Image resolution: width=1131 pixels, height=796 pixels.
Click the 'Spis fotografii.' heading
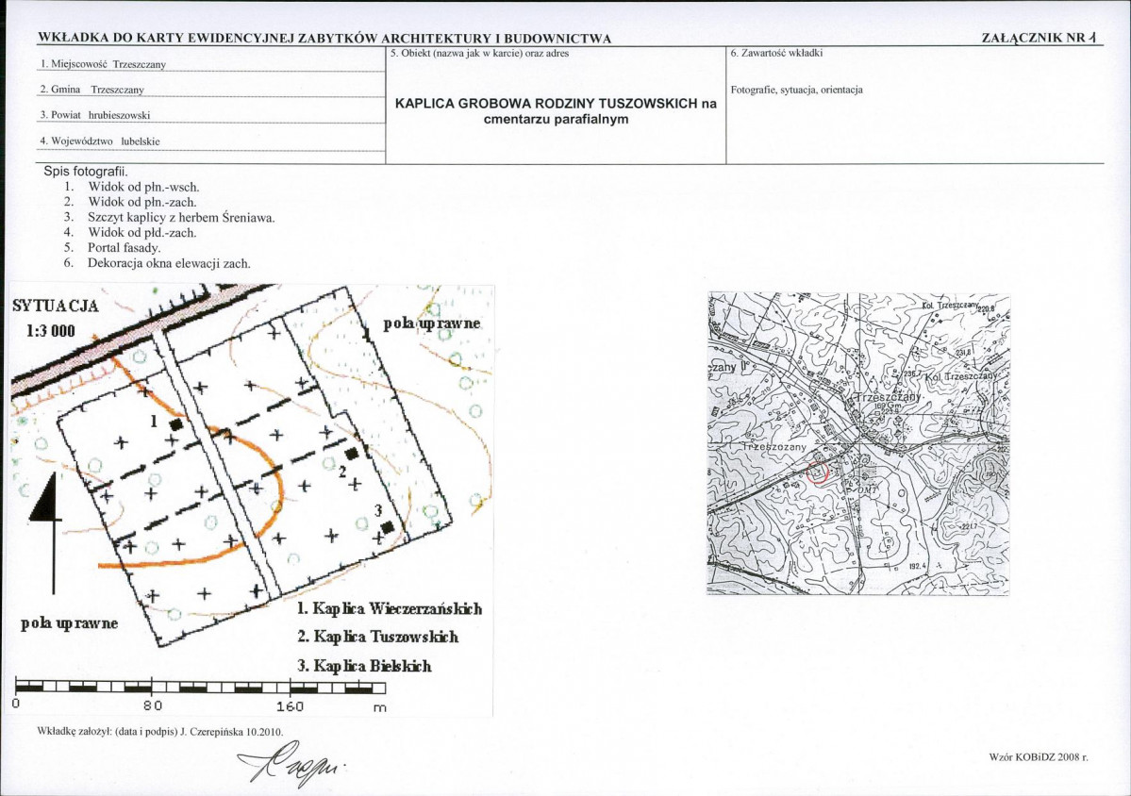click(86, 172)
